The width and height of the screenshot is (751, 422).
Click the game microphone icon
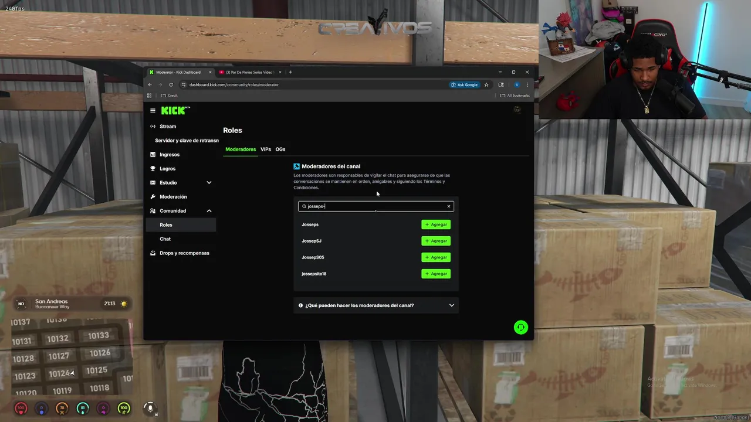pyautogui.click(x=150, y=408)
